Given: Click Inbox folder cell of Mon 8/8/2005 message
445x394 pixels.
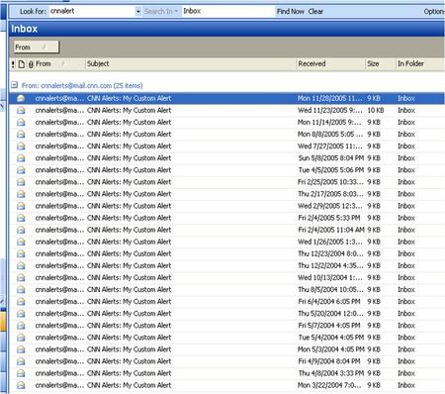Looking at the screenshot, I should click(x=406, y=135).
